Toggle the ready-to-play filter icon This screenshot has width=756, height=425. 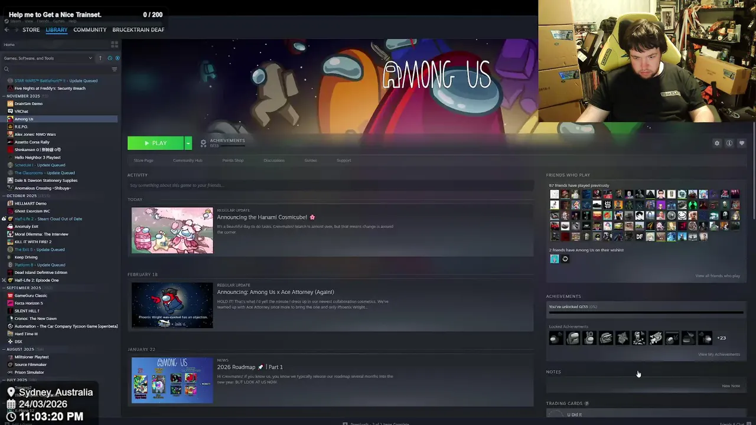[x=117, y=58]
